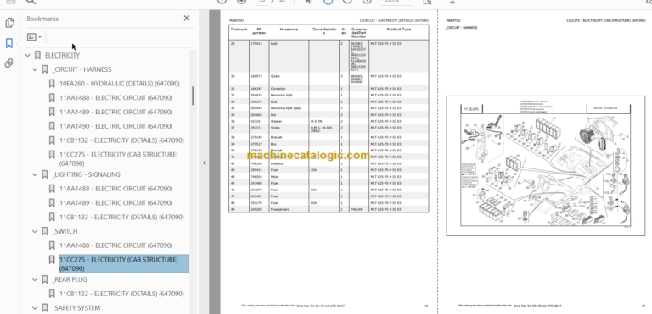This screenshot has width=652, height=314.
Task: Click the bookmarks panel icon in sidebar
Action: point(9,43)
